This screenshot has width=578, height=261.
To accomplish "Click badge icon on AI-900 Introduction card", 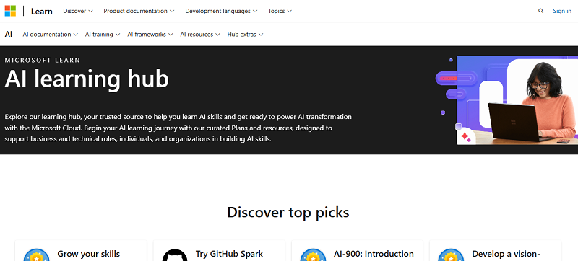I will [x=313, y=255].
